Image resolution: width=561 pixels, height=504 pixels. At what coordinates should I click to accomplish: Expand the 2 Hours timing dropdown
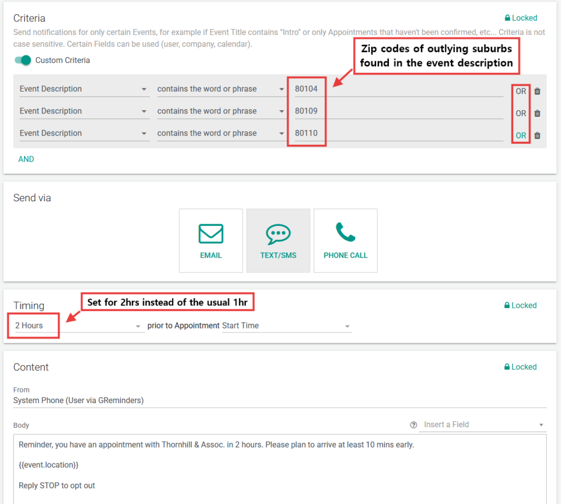point(77,326)
